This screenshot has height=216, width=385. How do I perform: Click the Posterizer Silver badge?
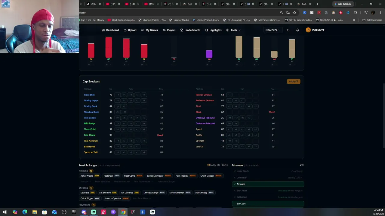(112, 176)
